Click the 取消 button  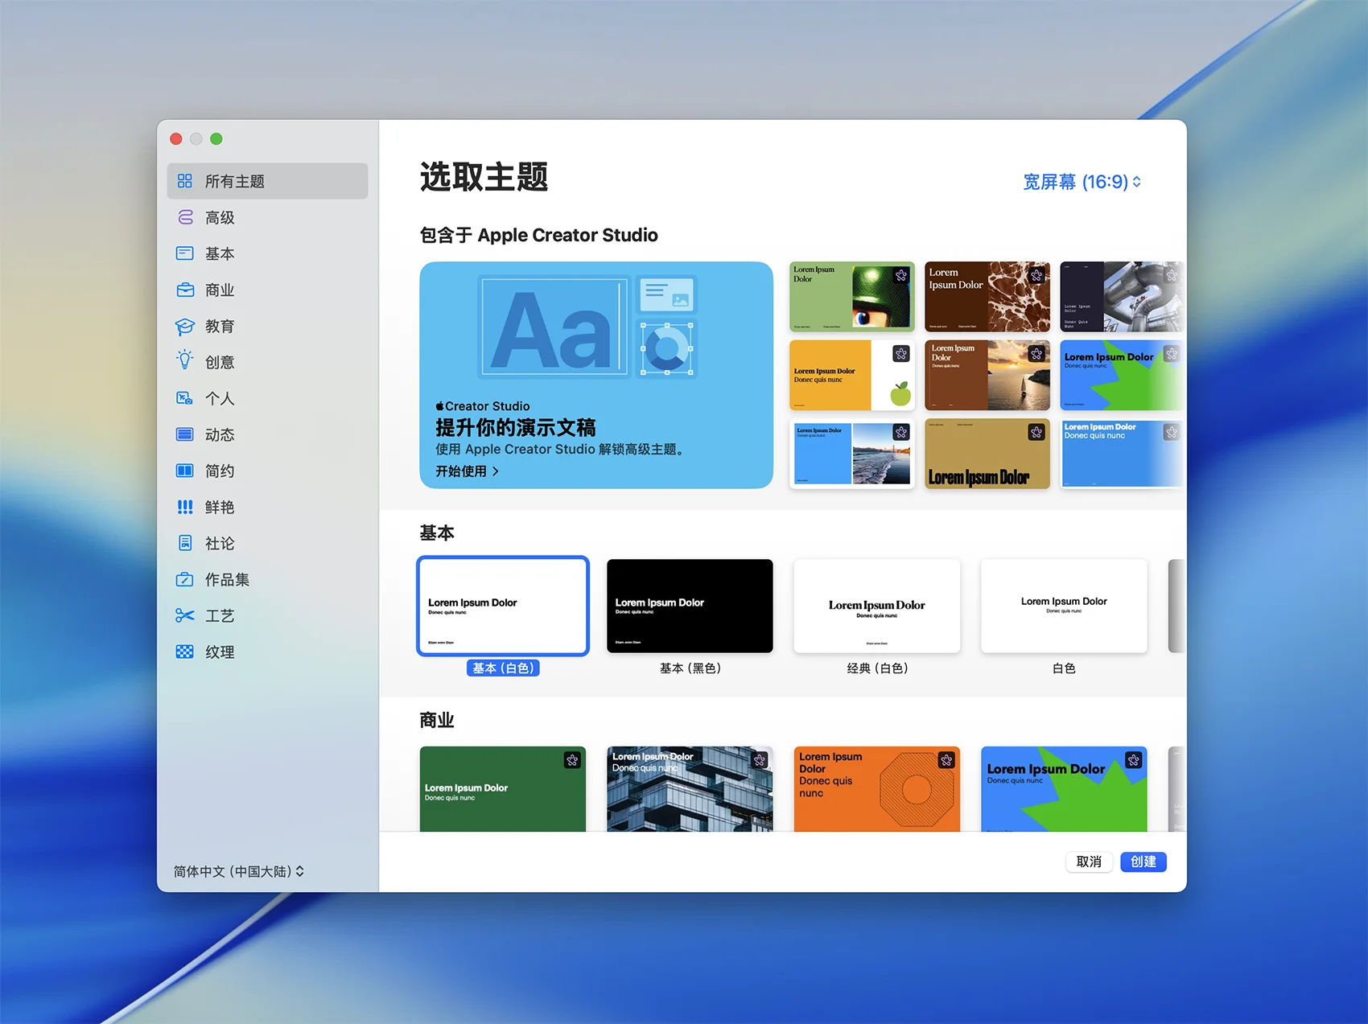[x=1089, y=862]
